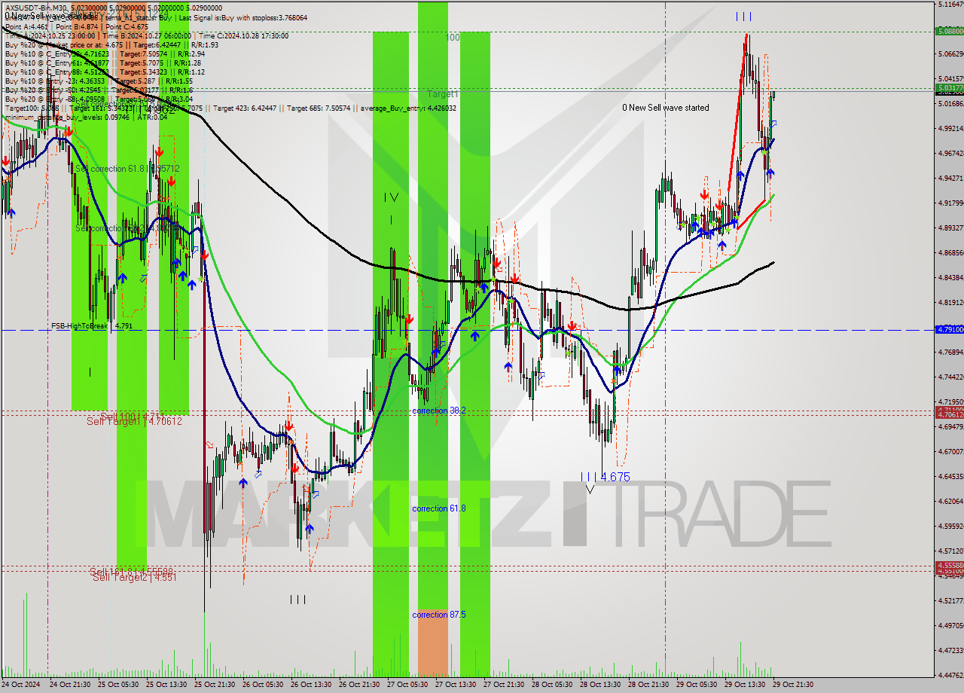
Task: Select the '27 Oct 05:30' time axis label
Action: pos(409,685)
